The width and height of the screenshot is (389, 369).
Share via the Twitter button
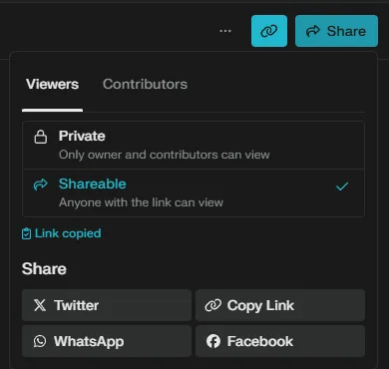point(107,305)
